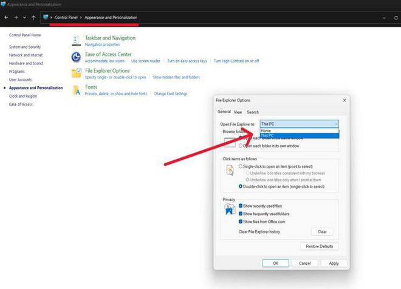The height and width of the screenshot is (289, 401).
Task: Open Show hidden files and folders link
Action: [x=176, y=77]
